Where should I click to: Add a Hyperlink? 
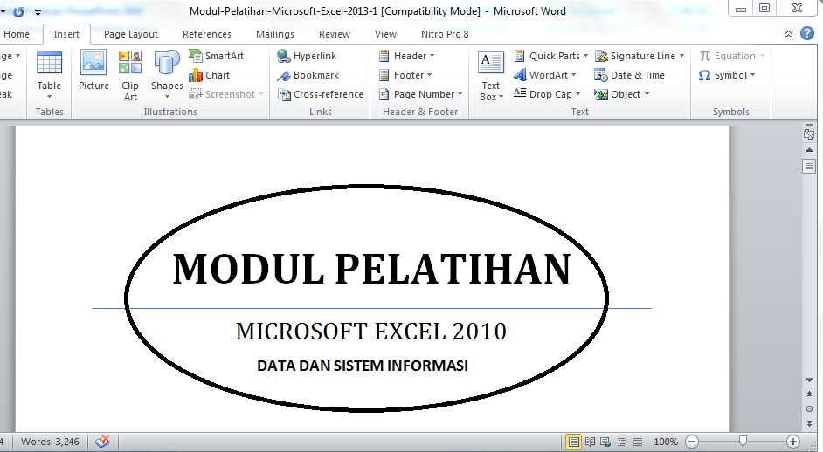pos(307,56)
